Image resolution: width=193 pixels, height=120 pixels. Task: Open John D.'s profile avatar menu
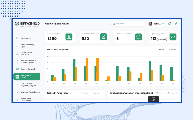pos(150,24)
